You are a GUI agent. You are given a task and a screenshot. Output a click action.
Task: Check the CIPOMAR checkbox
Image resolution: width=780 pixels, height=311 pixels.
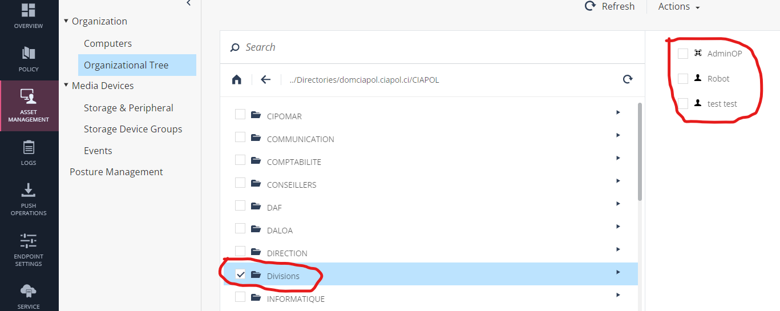point(240,115)
